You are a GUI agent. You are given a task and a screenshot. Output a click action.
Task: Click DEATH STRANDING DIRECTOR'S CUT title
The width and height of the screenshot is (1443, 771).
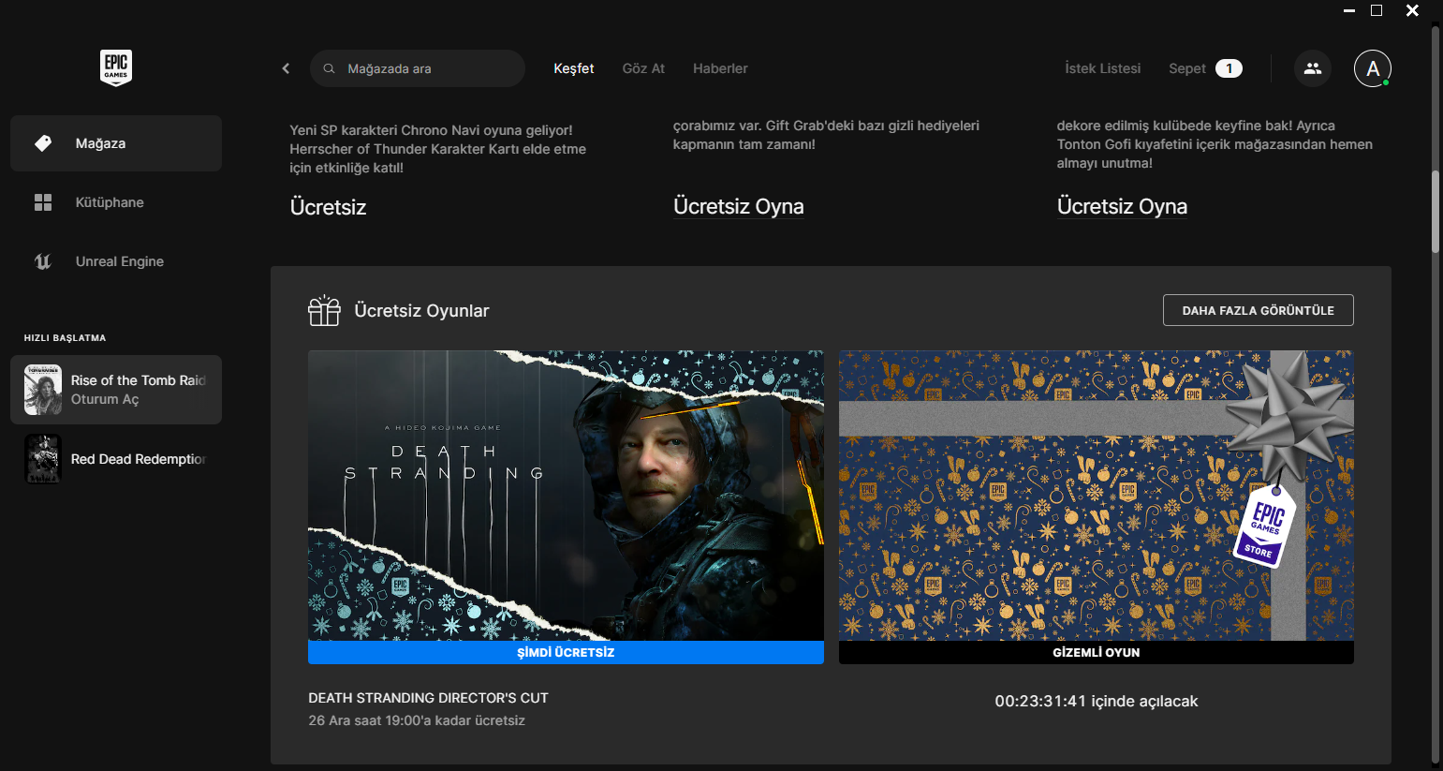428,698
